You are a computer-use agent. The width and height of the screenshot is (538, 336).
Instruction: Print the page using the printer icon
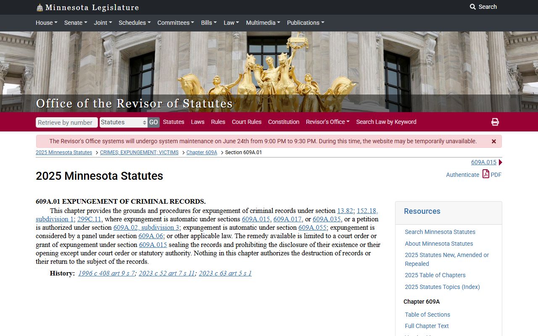pos(495,122)
